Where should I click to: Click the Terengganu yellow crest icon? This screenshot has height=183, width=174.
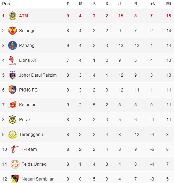12,134
